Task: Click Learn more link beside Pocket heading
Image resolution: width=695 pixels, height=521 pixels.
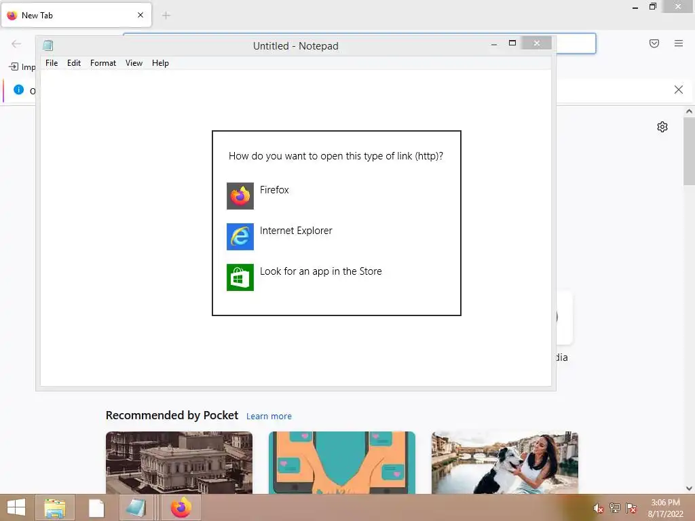Action: coord(269,417)
